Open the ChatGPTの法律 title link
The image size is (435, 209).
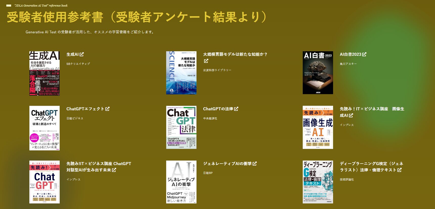click(x=218, y=109)
